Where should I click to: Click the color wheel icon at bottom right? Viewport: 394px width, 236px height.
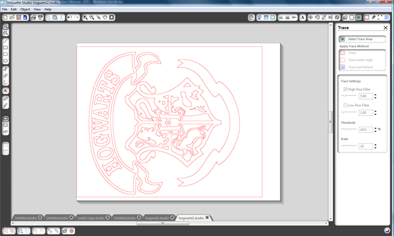point(387,230)
